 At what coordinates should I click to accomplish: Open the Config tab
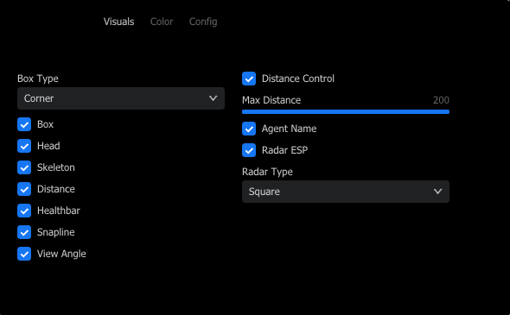coord(203,22)
